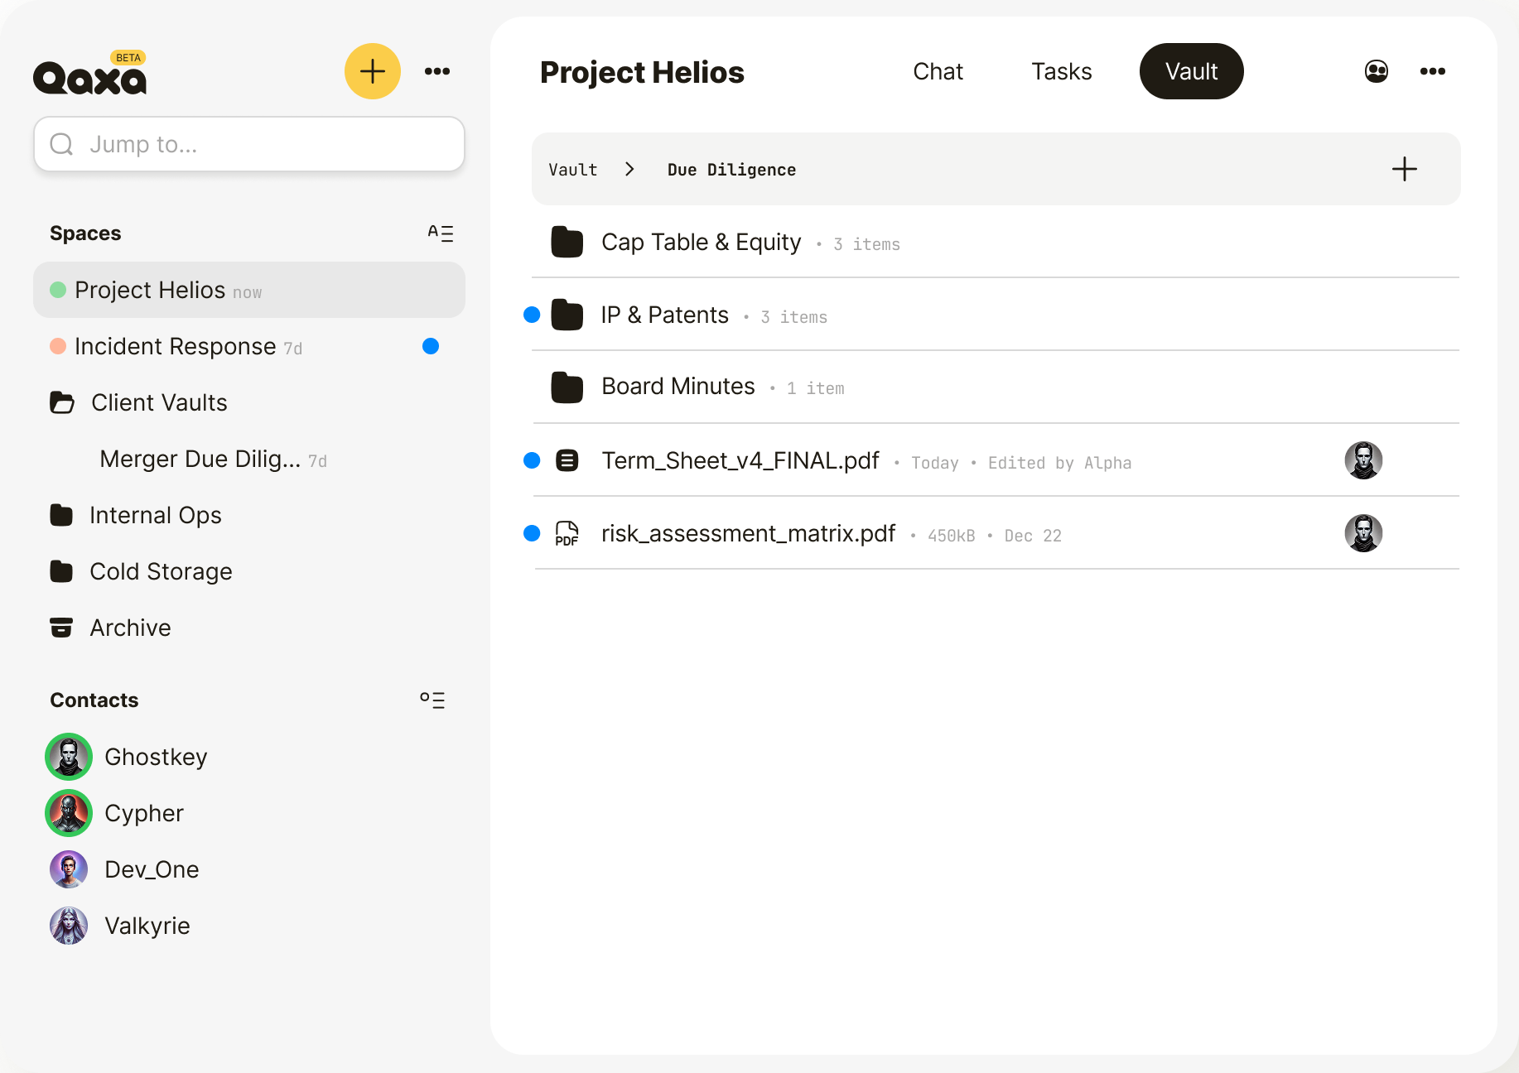Screen dimensions: 1519x1073
Task: Expand the IP & Patents folder
Action: tap(664, 315)
